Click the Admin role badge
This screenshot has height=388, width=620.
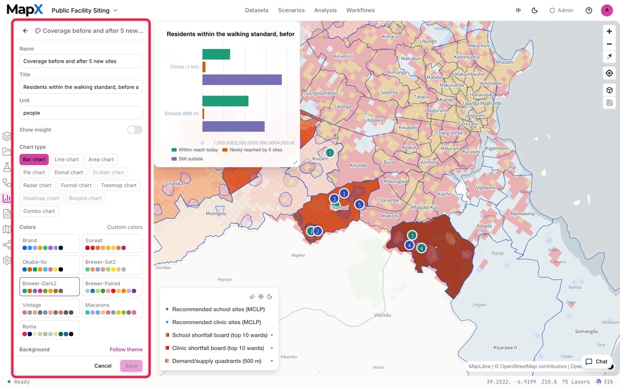point(561,10)
